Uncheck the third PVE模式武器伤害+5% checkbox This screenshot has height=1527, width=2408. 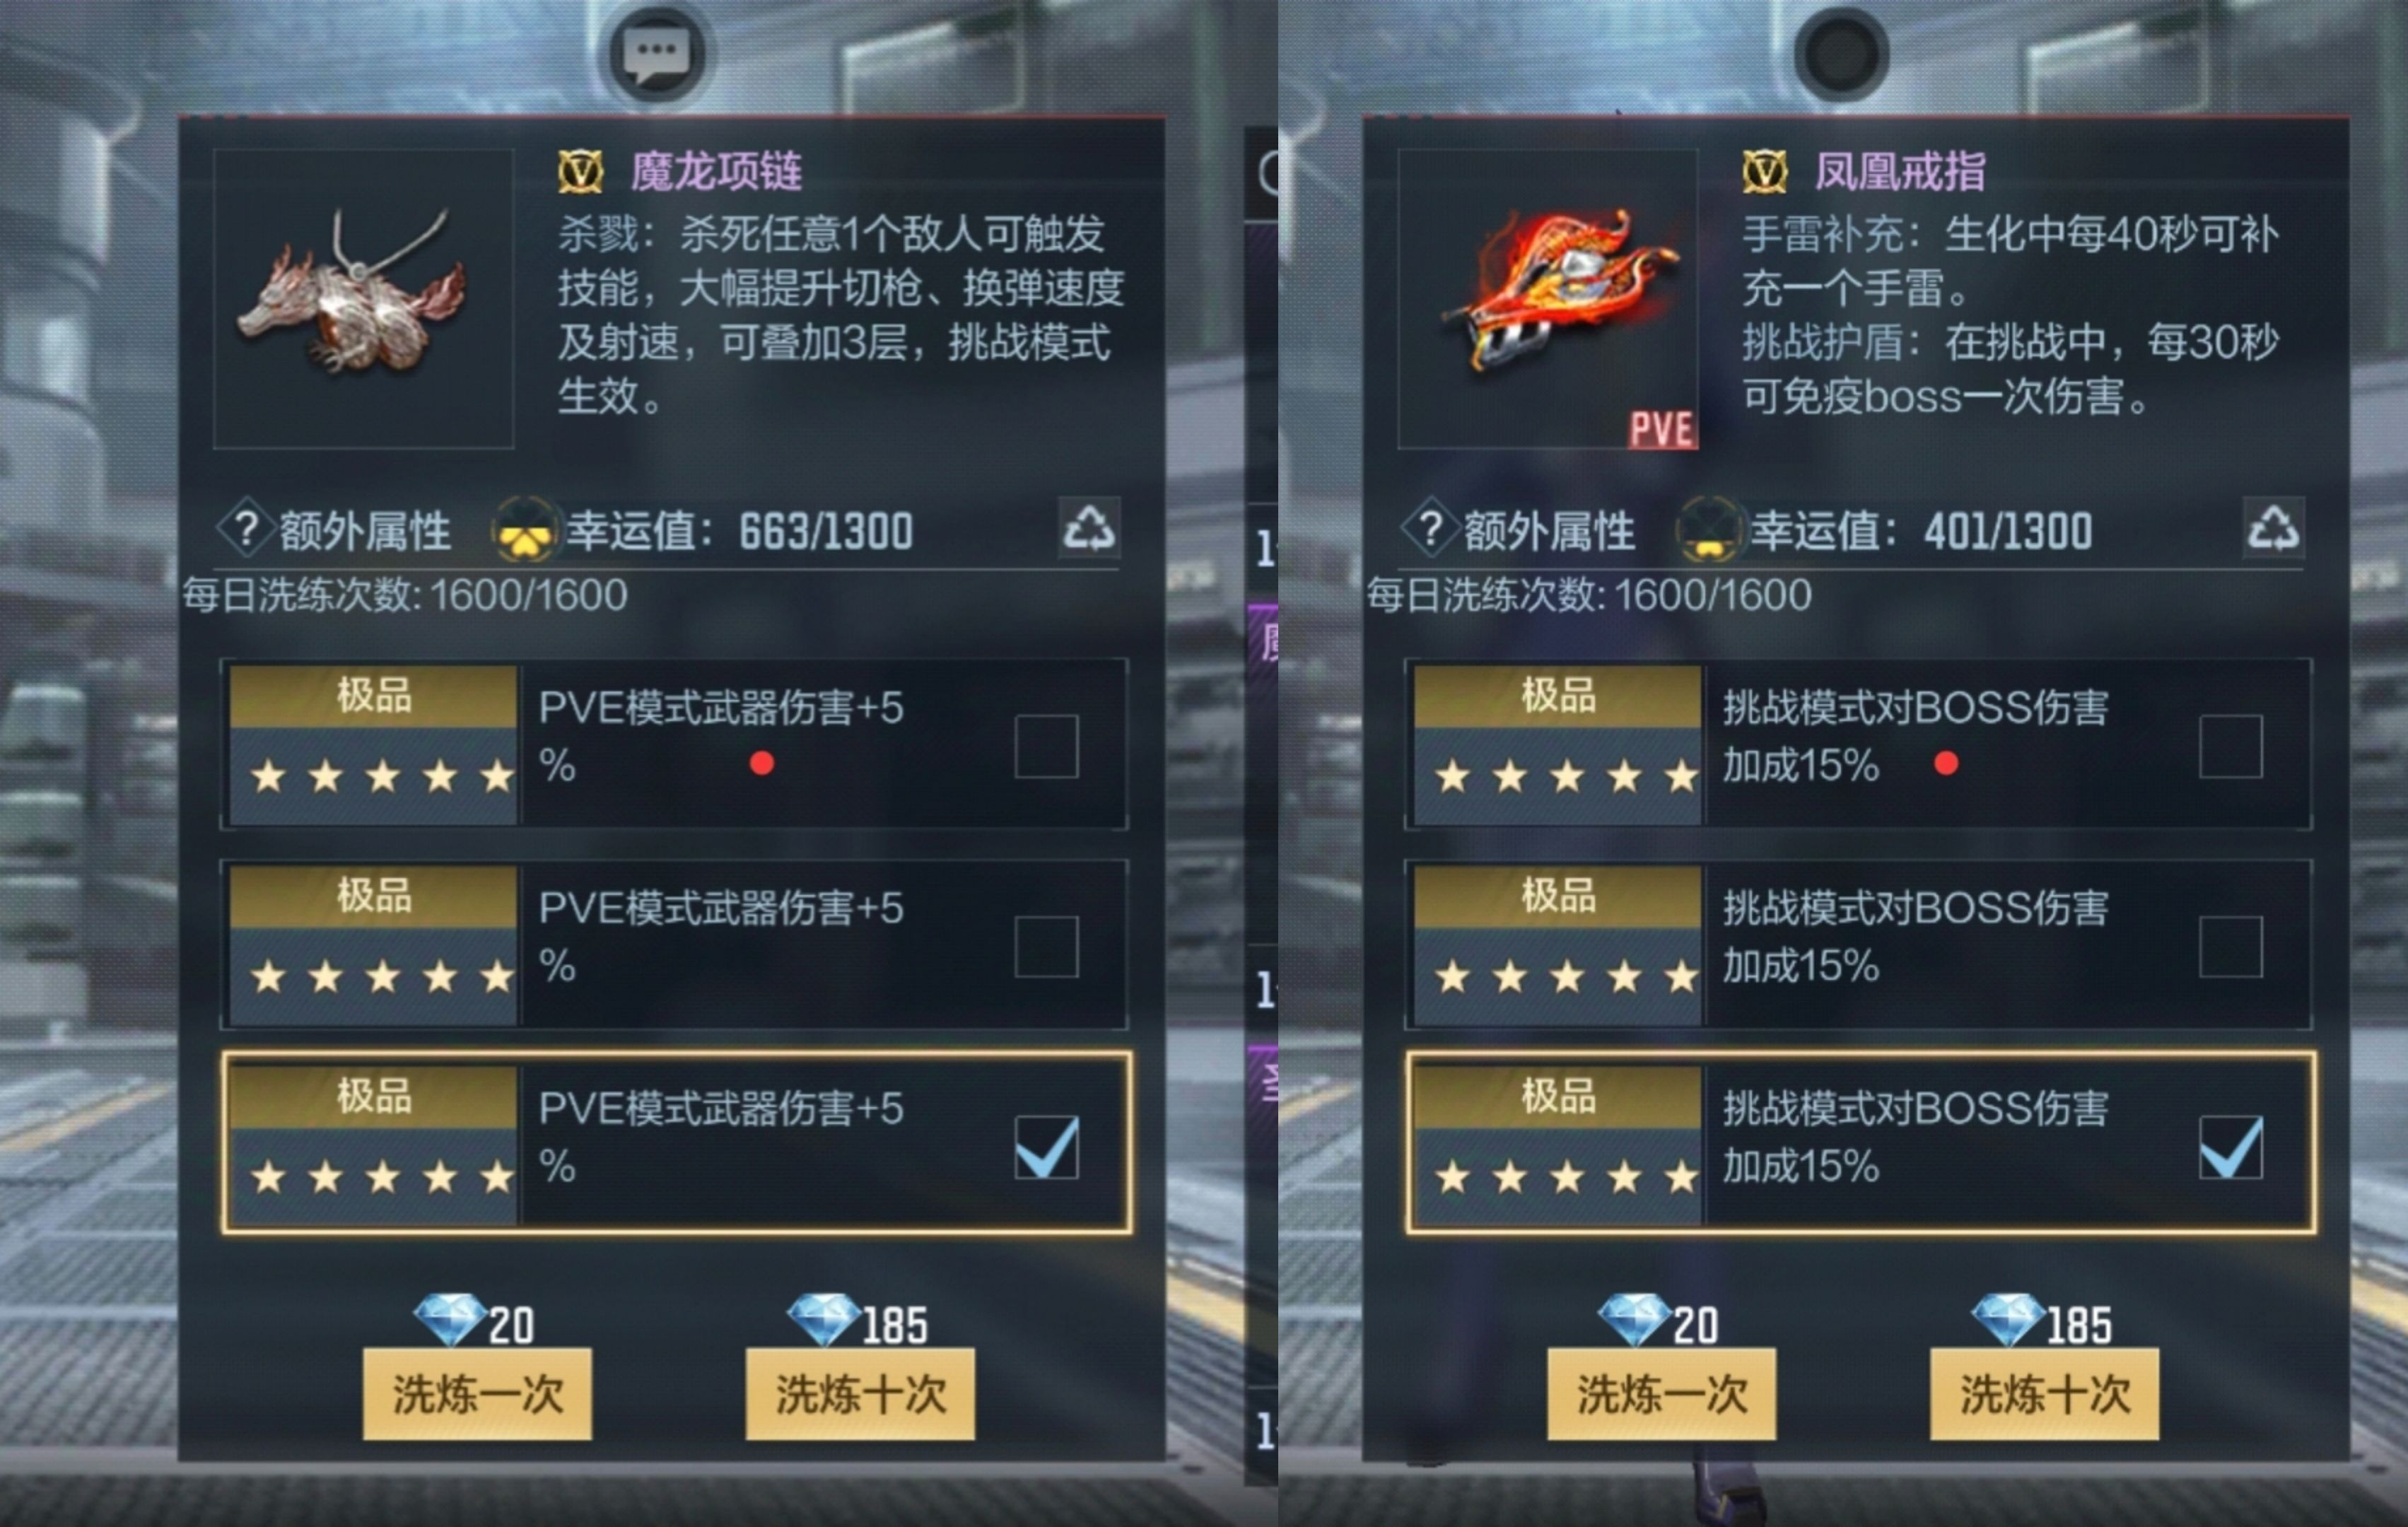[1046, 1147]
